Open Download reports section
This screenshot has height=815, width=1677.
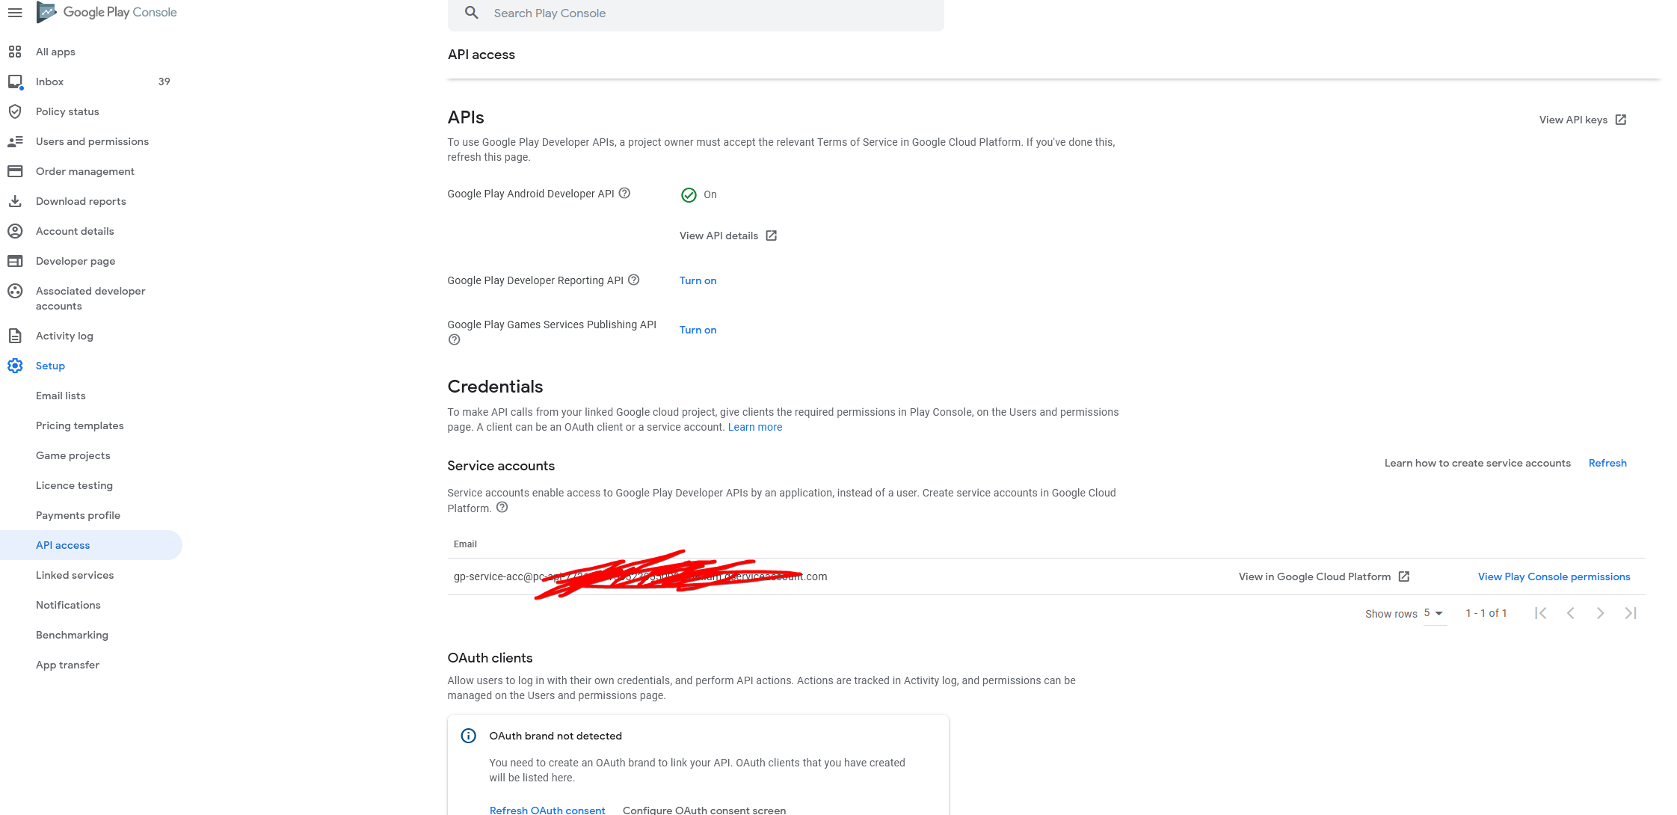tap(81, 201)
